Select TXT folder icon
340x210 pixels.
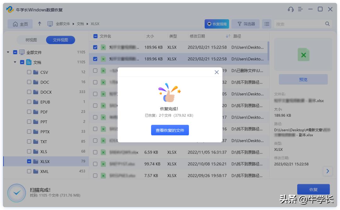point(36,142)
